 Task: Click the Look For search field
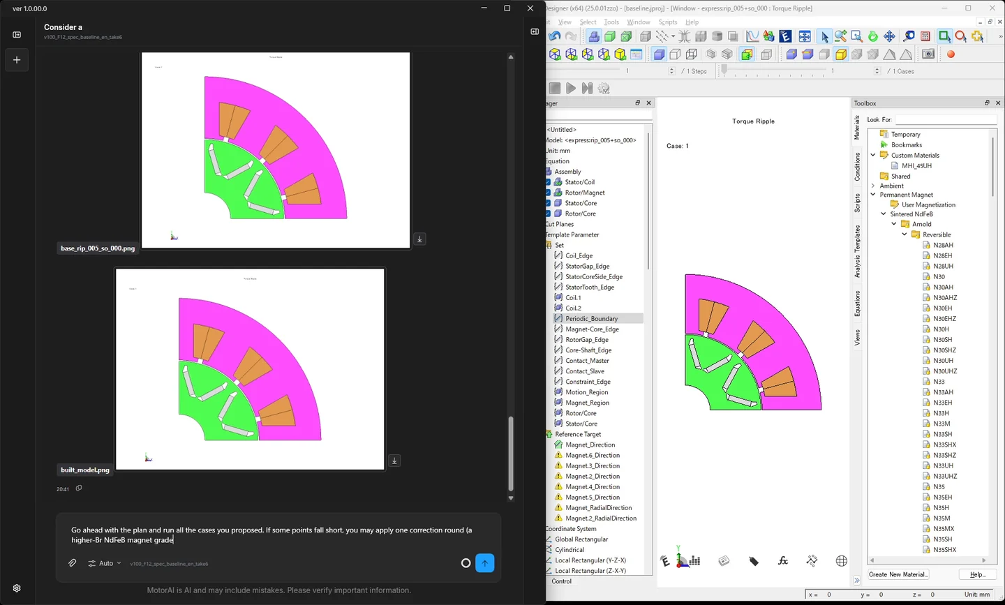[946, 120]
